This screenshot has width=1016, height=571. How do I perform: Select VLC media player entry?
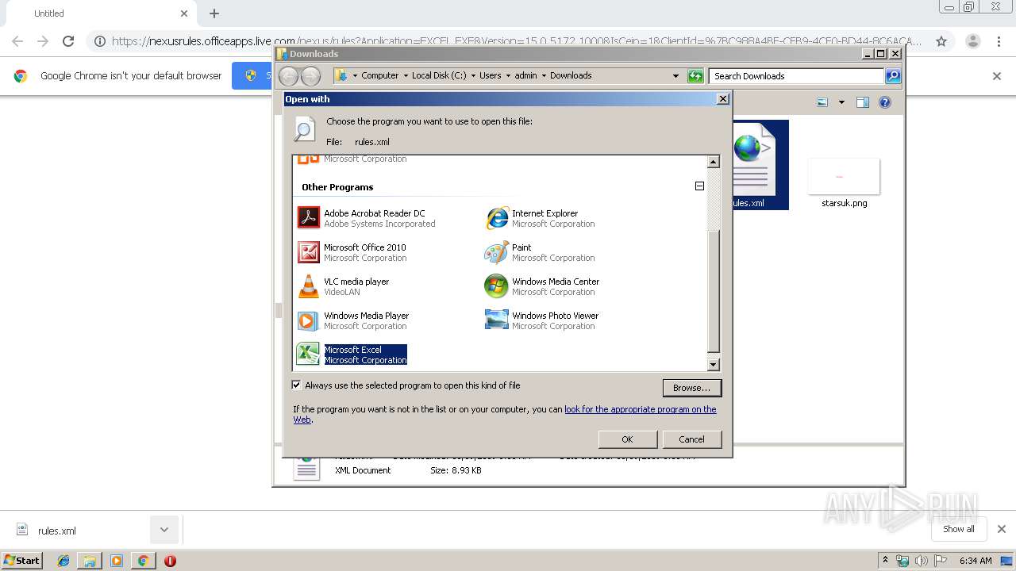click(x=344, y=286)
